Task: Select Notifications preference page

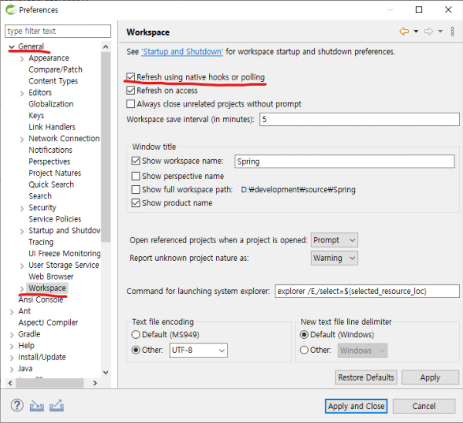Action: [50, 150]
